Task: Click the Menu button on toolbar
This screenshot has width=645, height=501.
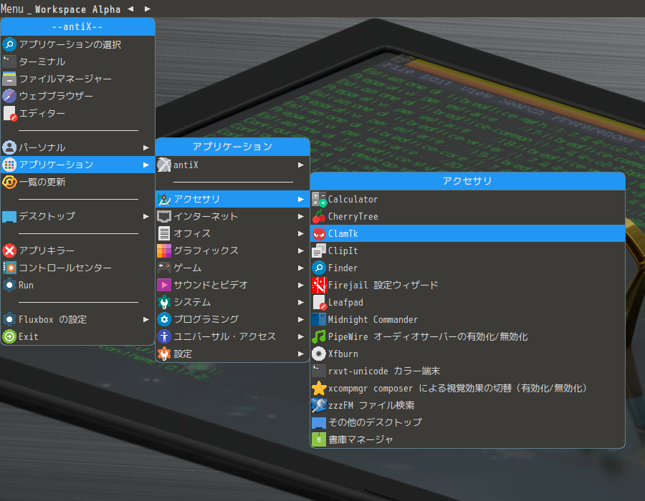Action: tap(12, 9)
